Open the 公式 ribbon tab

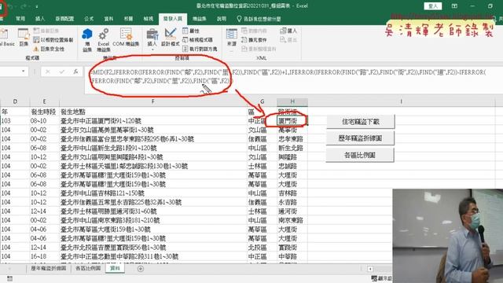[x=89, y=19]
